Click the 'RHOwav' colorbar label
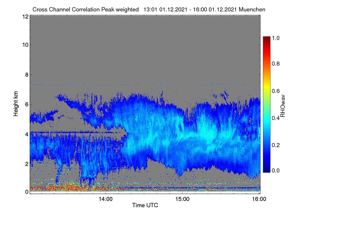Viewport: 342px width, 228px height. tap(283, 106)
